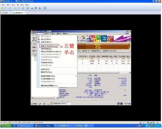The width and height of the screenshot is (162, 129).
Task: Click the colorful 数据丢失怎么办 banner
Action: [x=100, y=38]
